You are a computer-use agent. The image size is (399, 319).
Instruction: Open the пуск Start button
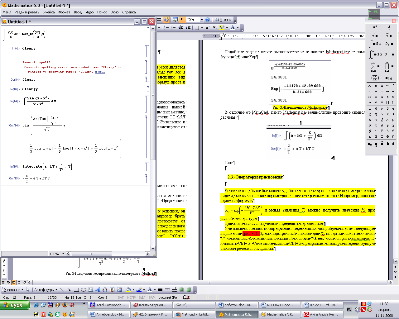[15, 305]
